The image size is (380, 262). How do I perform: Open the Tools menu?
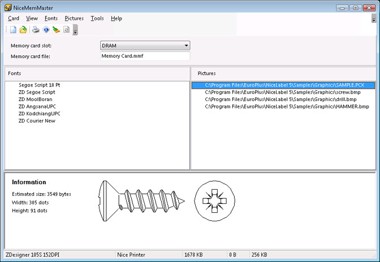pyautogui.click(x=97, y=19)
